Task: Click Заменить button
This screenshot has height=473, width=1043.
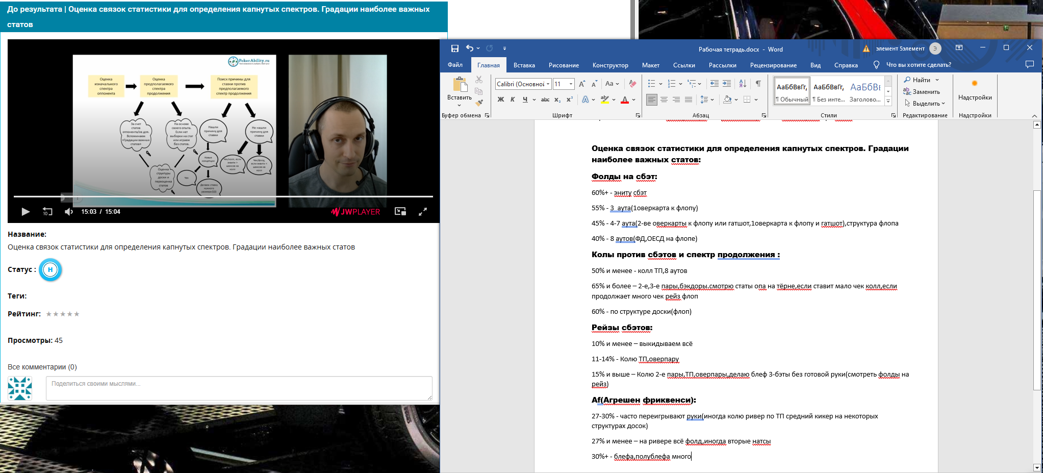Action: 922,92
